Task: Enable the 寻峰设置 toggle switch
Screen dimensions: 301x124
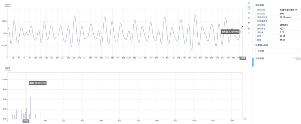Action: [x=297, y=59]
